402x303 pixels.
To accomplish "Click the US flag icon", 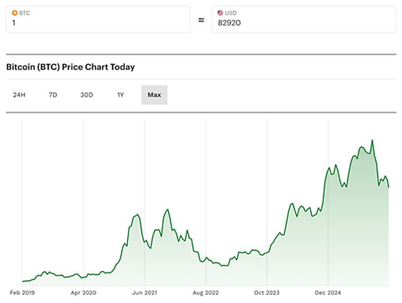I will (x=220, y=13).
